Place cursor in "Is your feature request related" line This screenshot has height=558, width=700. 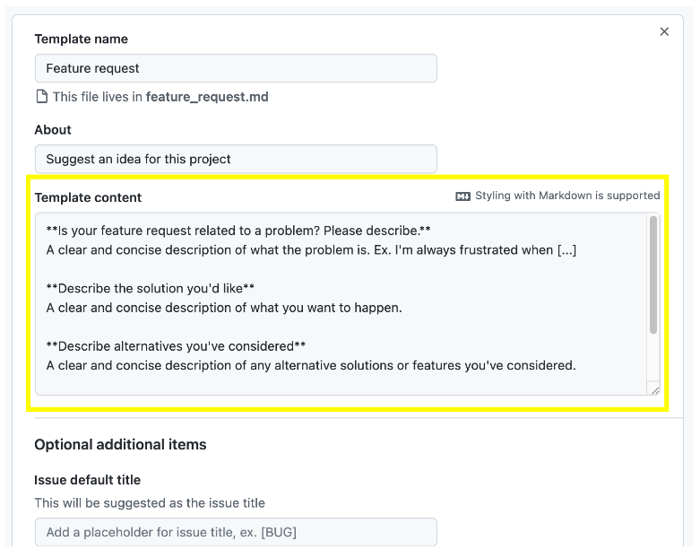coord(238,231)
